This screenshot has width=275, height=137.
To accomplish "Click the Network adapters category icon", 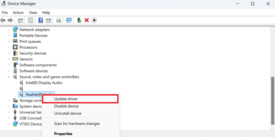I will coord(15,30).
